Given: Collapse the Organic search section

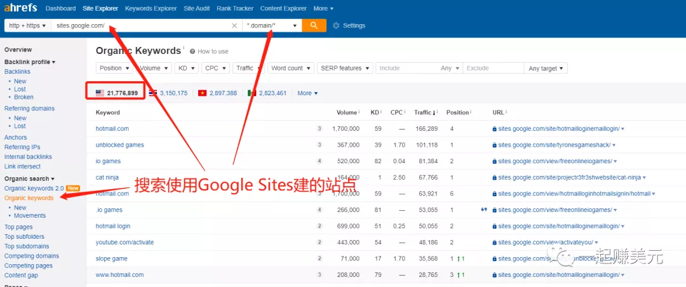Looking at the screenshot, I should click(x=29, y=178).
